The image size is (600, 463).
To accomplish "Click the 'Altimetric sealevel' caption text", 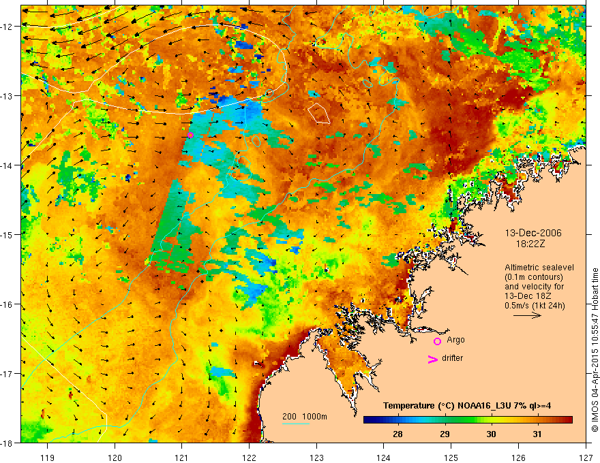I will 539,268.
